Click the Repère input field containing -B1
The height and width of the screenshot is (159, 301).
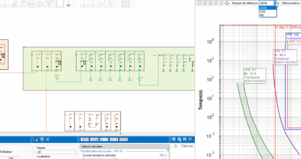tap(56, 152)
